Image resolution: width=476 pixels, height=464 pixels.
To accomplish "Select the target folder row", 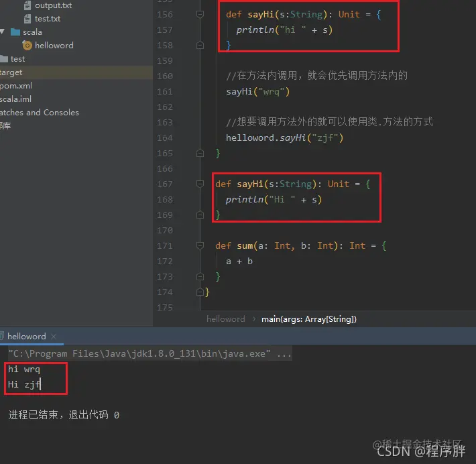I will pyautogui.click(x=76, y=72).
